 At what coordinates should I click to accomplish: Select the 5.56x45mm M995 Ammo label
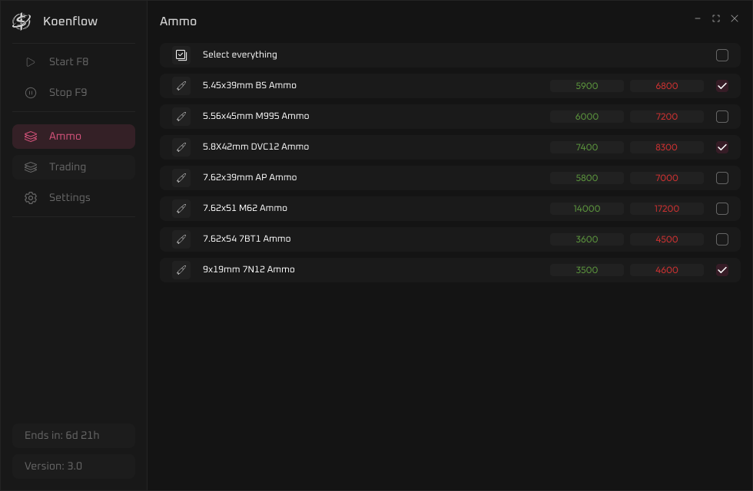click(x=255, y=116)
